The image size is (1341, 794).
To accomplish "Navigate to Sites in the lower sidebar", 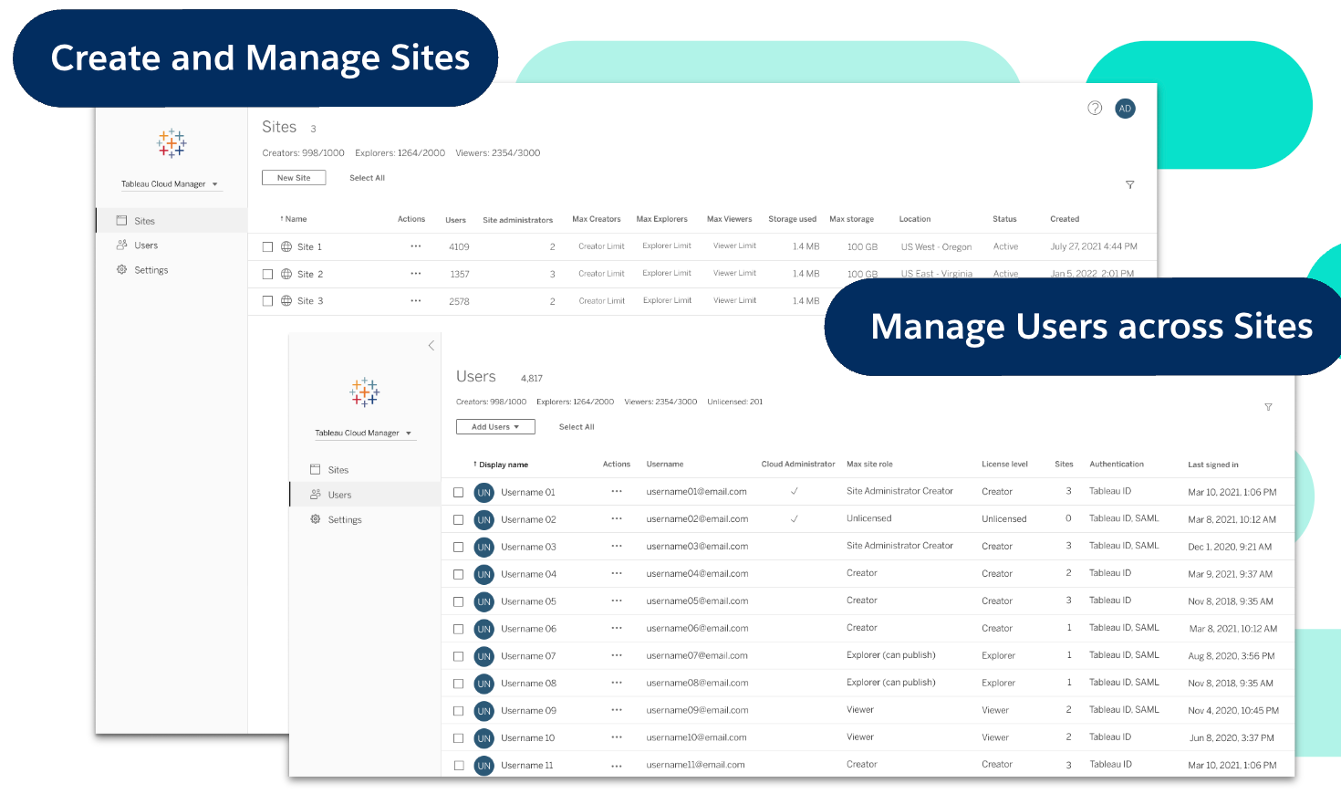I will [x=338, y=469].
